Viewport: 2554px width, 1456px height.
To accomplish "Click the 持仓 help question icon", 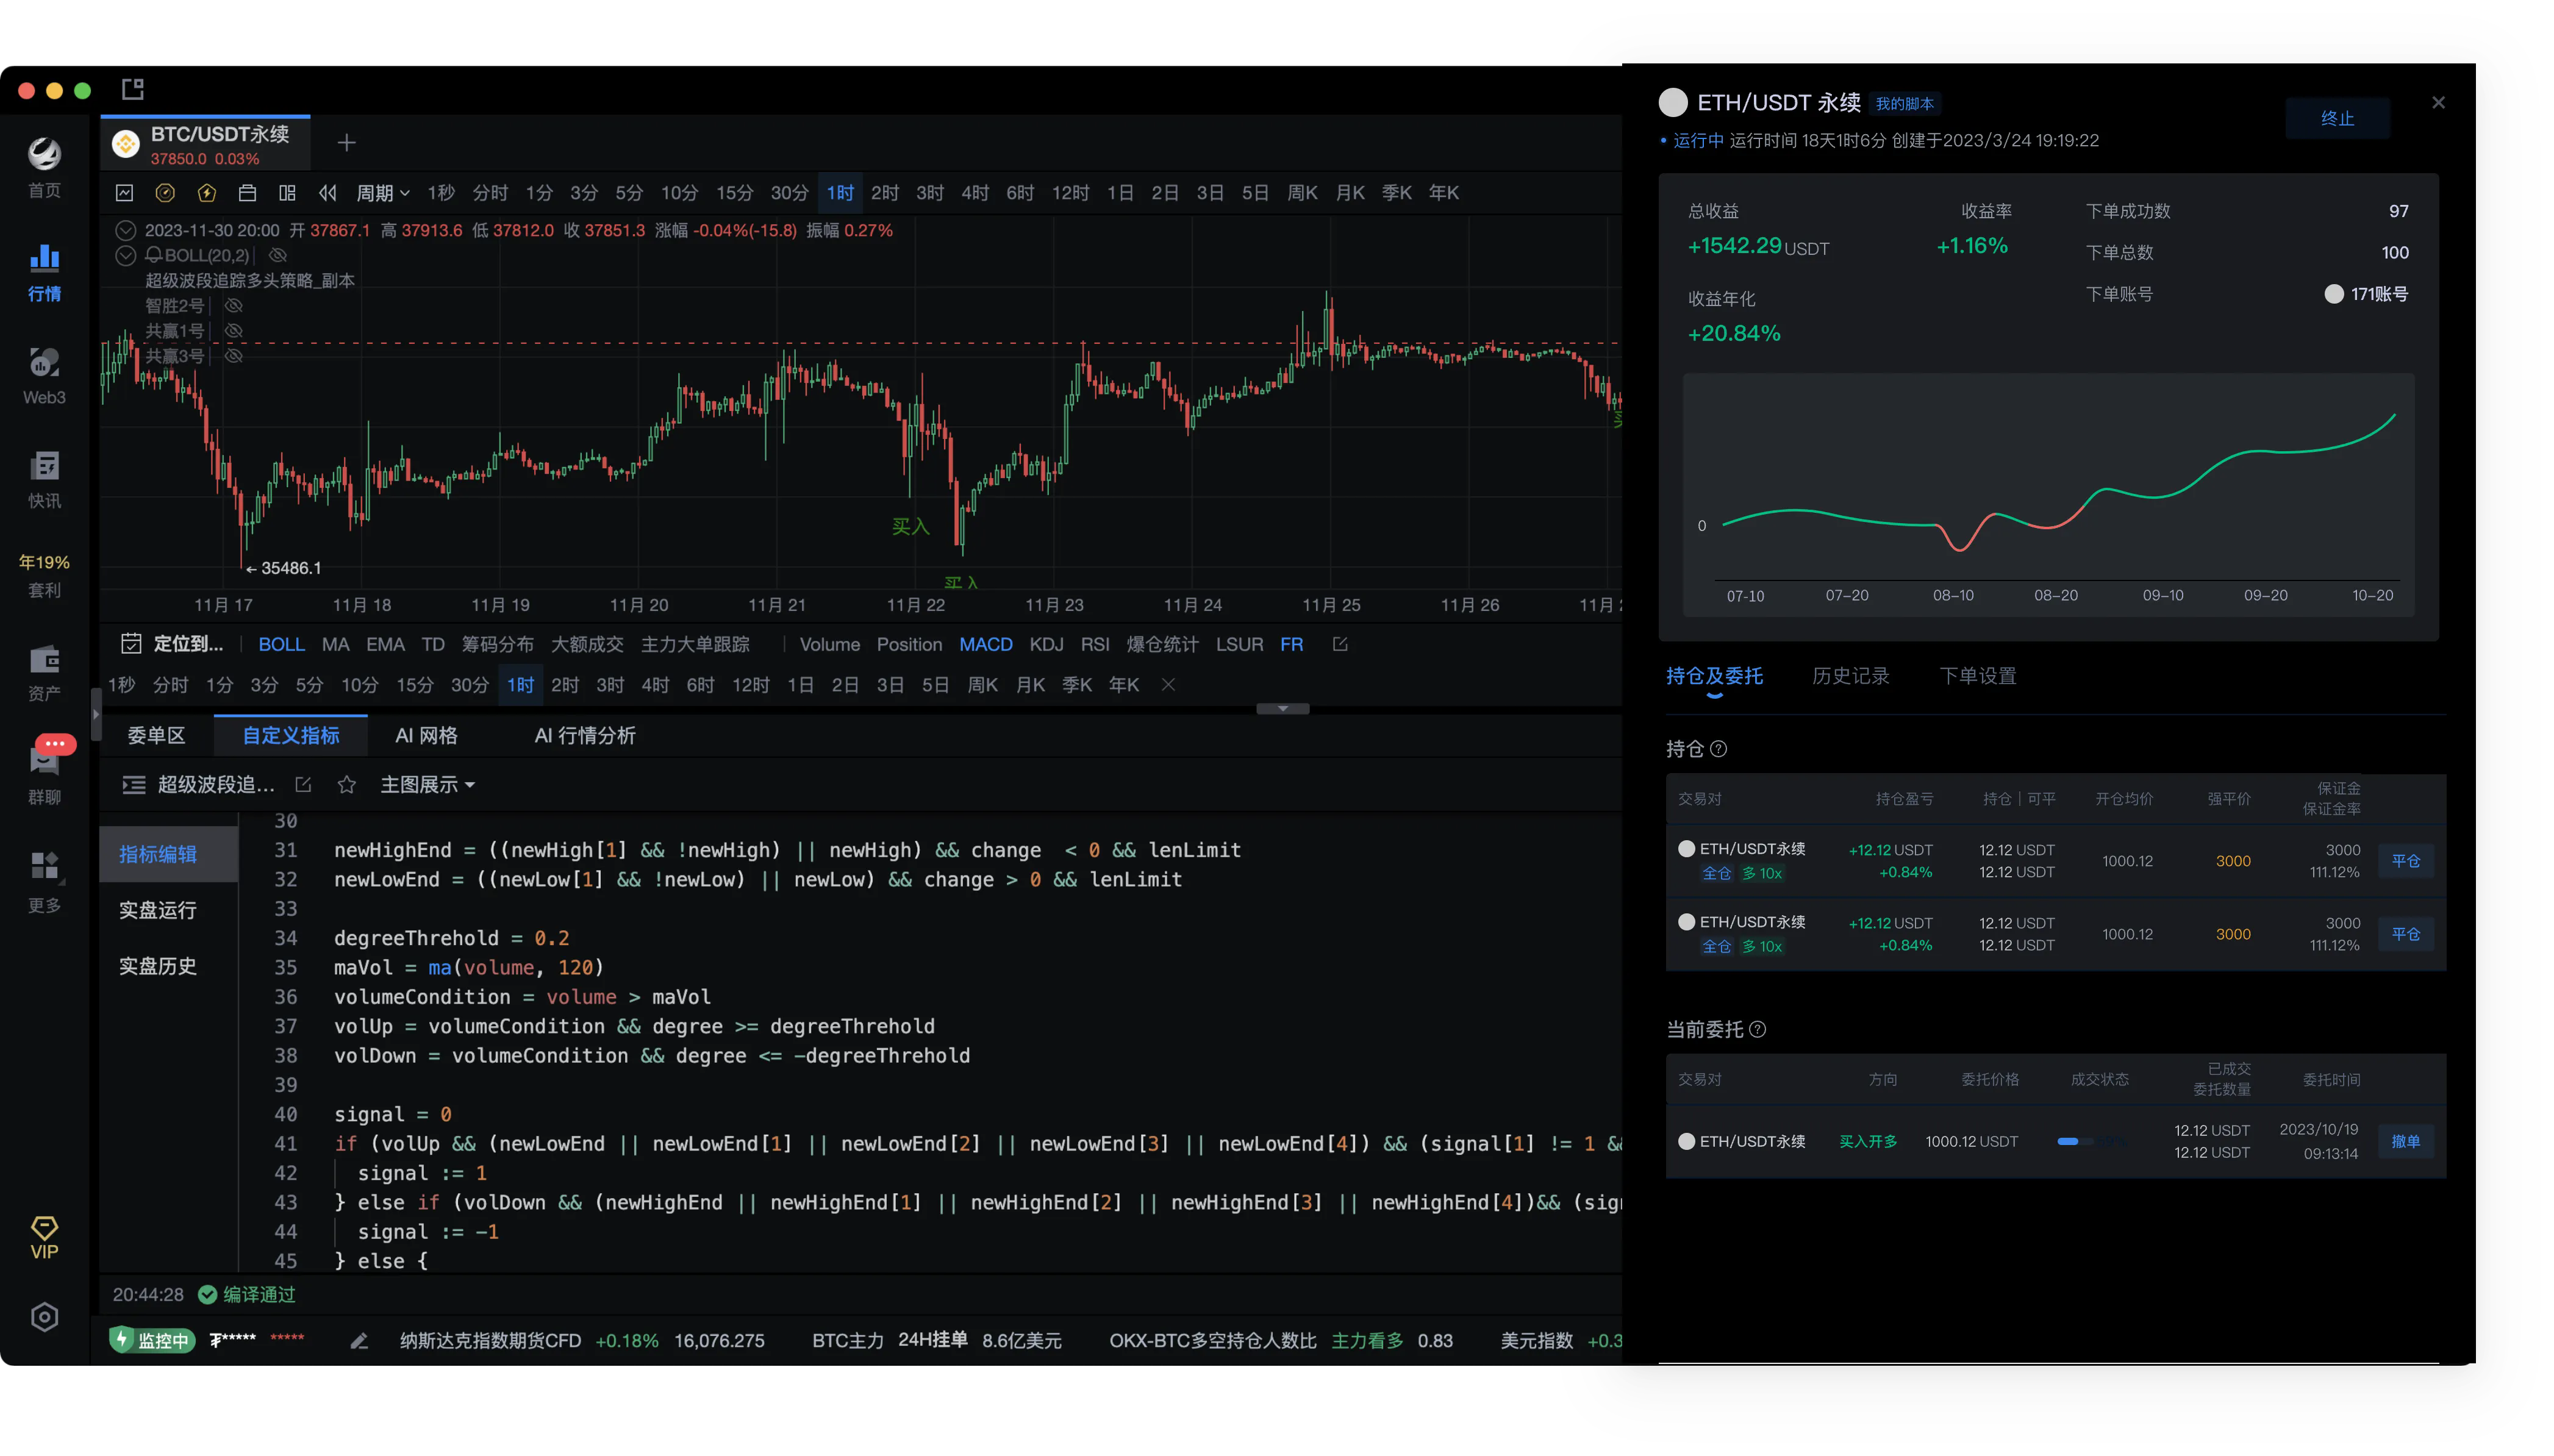I will (1718, 748).
